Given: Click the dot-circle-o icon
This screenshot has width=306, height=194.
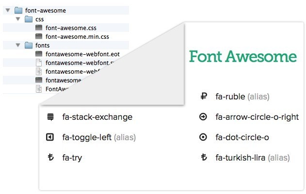Looking at the screenshot, I should tap(203, 137).
